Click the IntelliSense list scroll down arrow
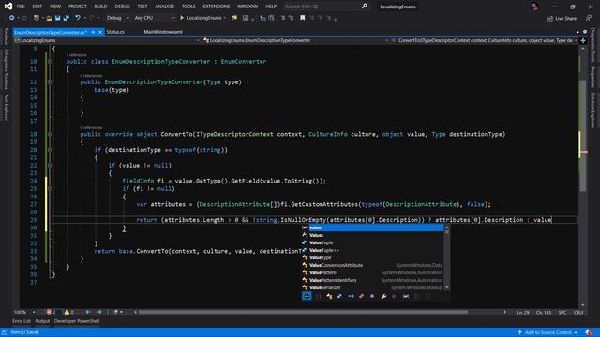Screen dimensions: 600x337 446,287
